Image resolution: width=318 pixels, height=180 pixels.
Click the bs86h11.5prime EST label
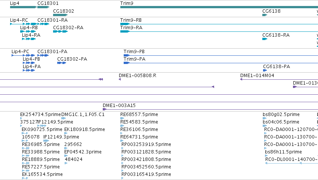click(x=283, y=152)
